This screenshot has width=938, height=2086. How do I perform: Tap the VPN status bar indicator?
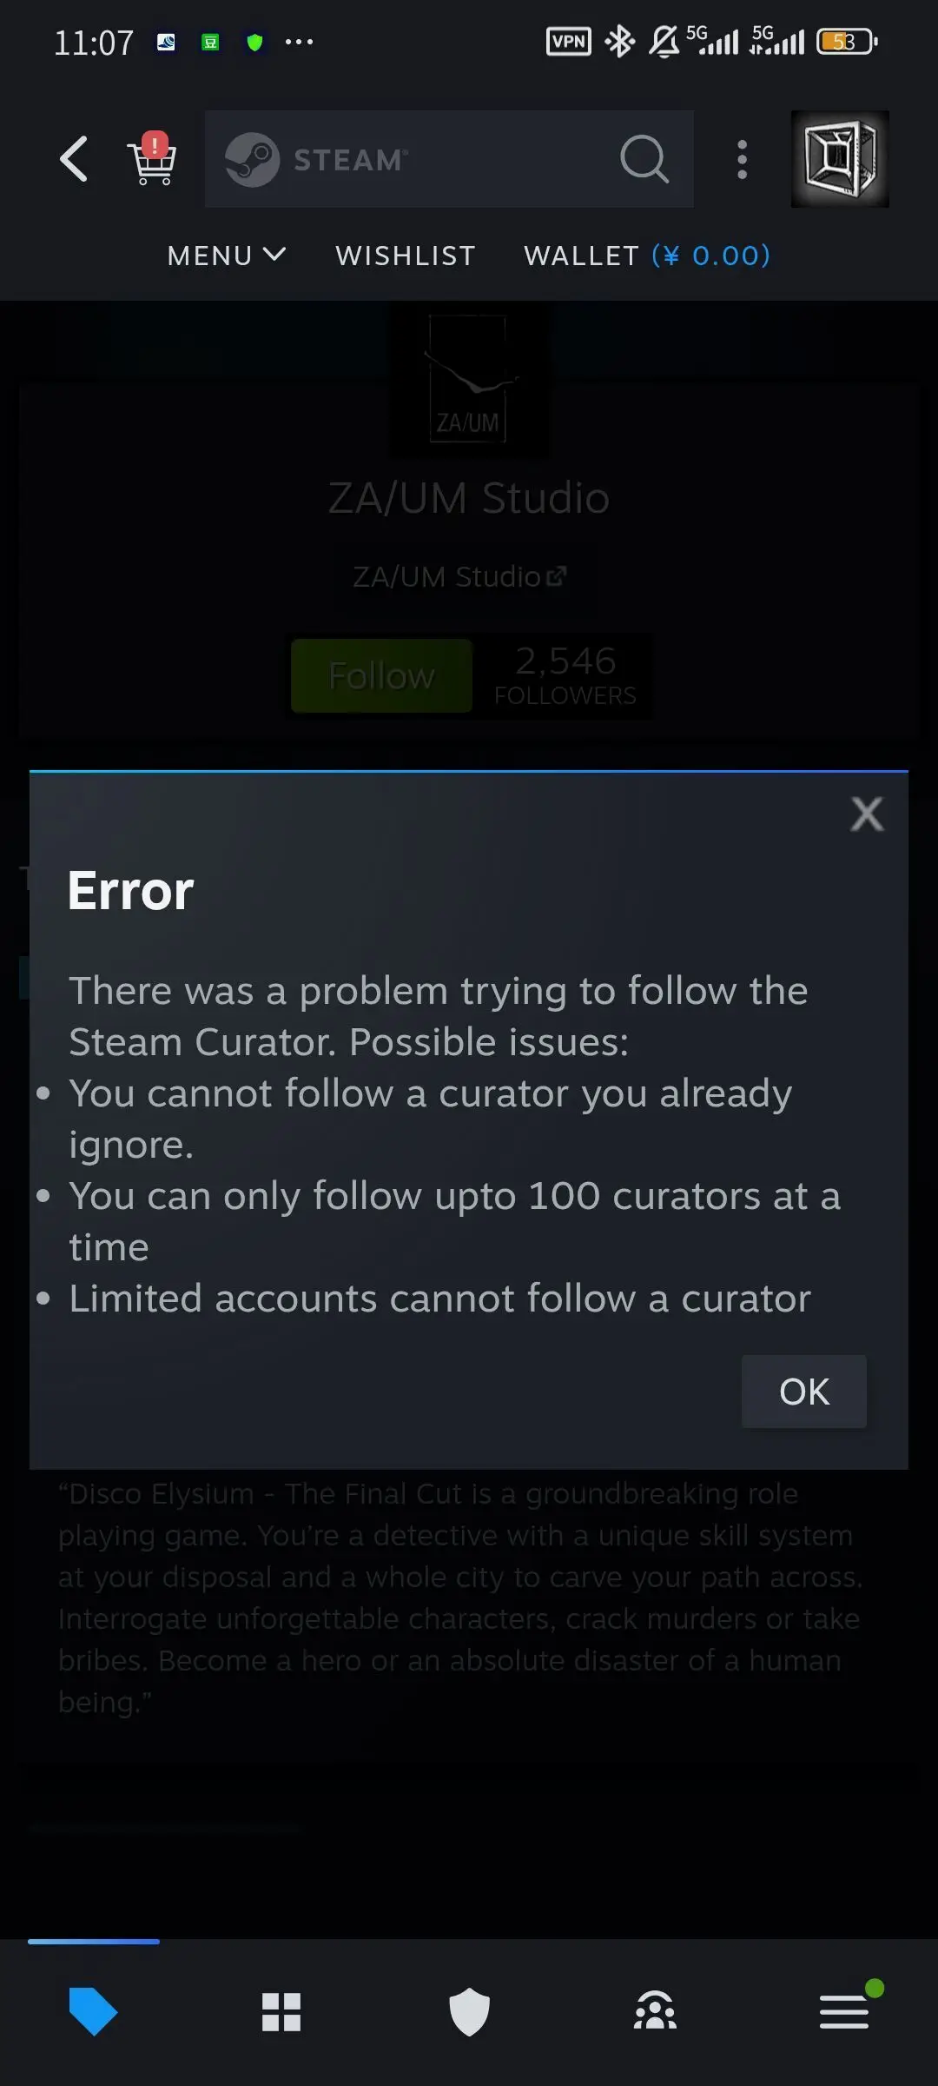pos(569,41)
